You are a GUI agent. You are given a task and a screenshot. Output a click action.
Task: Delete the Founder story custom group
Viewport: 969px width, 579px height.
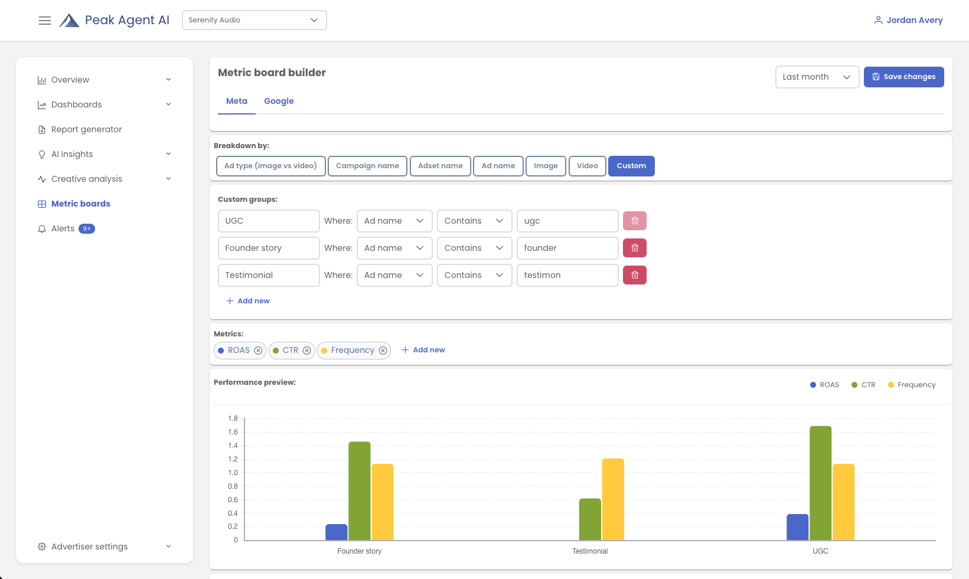(x=634, y=248)
